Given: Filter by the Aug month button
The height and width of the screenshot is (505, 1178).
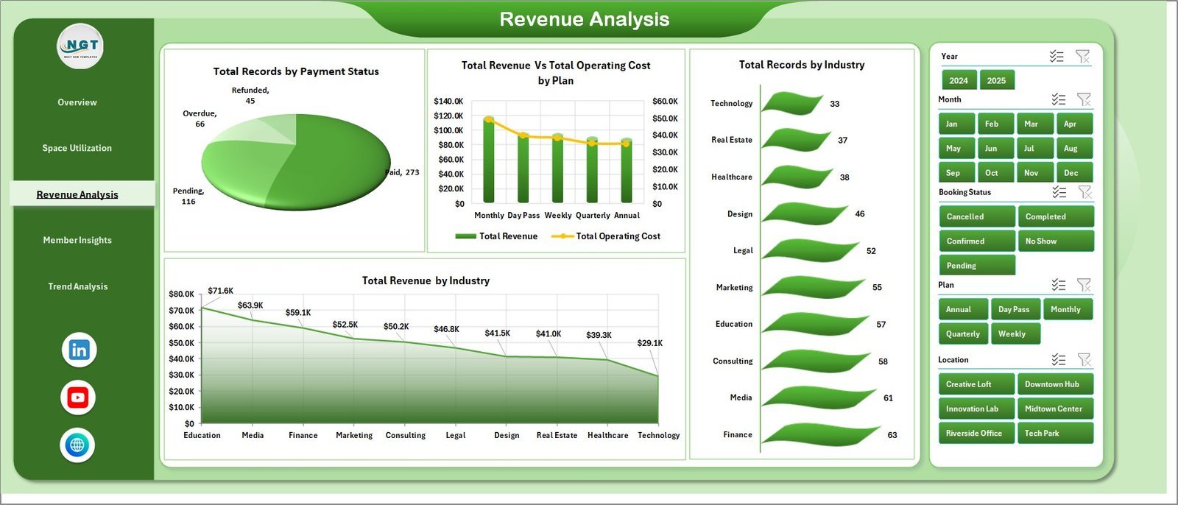Looking at the screenshot, I should 1073,148.
